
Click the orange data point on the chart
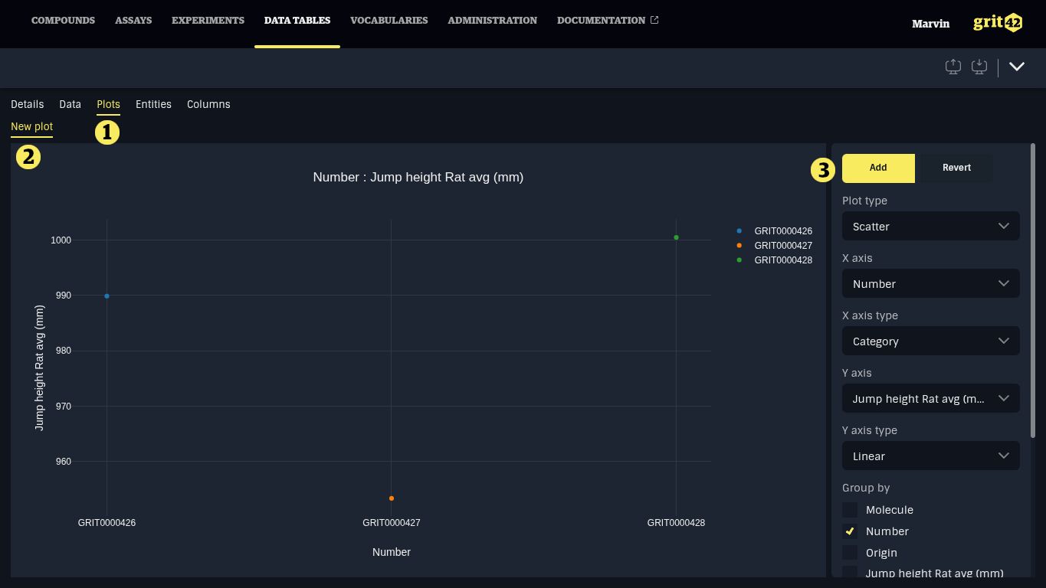(x=392, y=498)
